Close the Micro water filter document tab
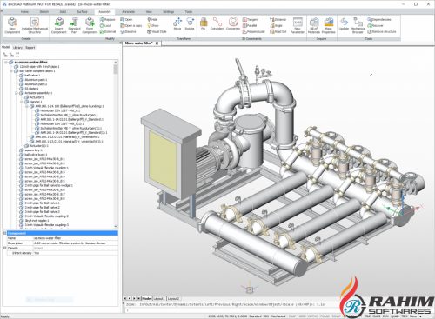The height and width of the screenshot is (319, 435). (157, 43)
